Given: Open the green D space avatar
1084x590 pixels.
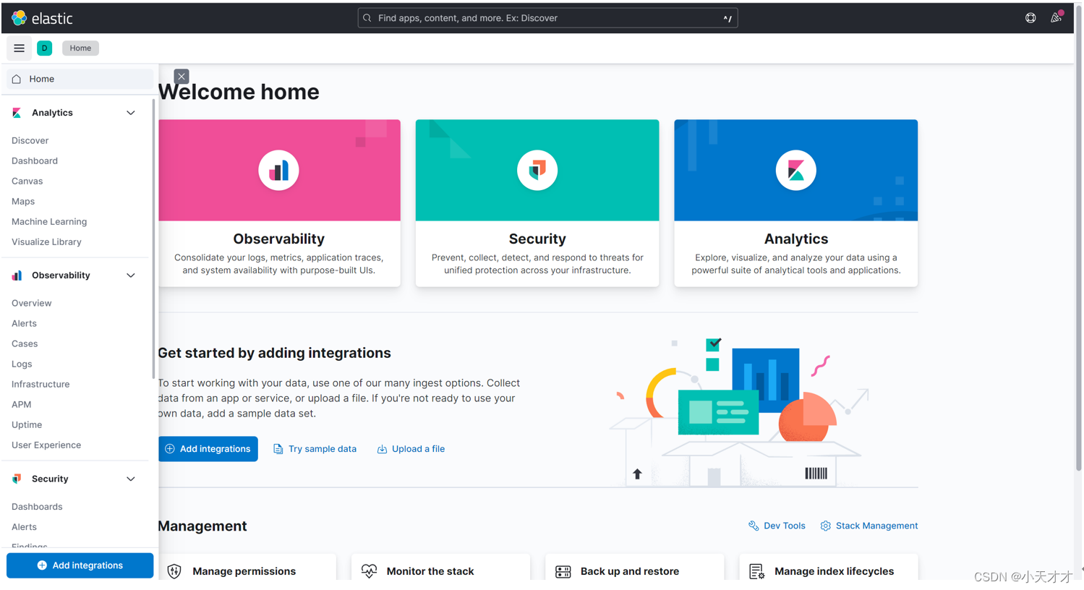Looking at the screenshot, I should (45, 48).
